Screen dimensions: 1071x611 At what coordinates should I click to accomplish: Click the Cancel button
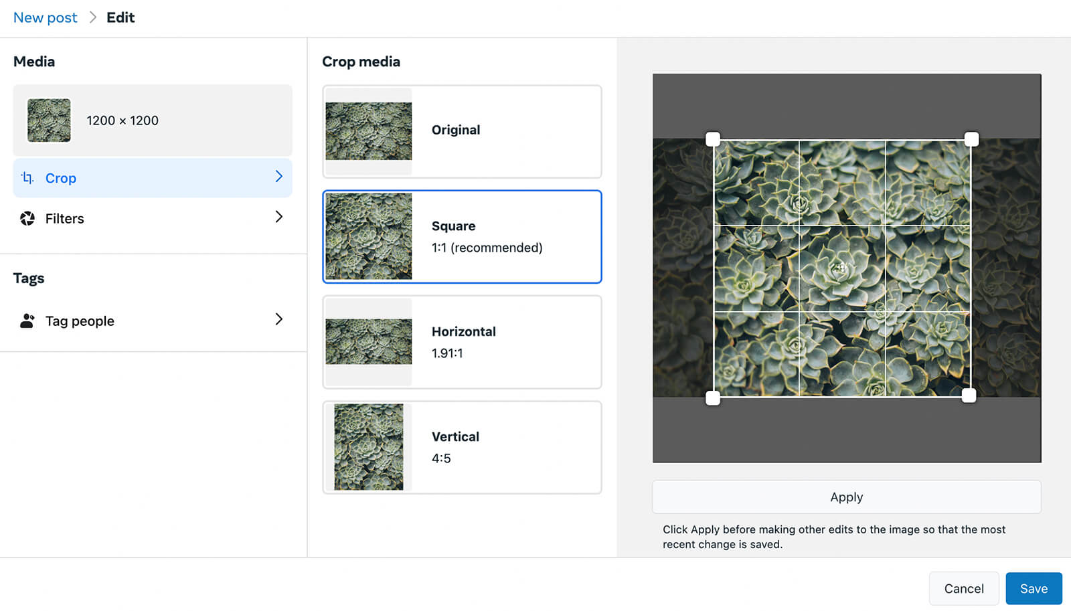(964, 588)
